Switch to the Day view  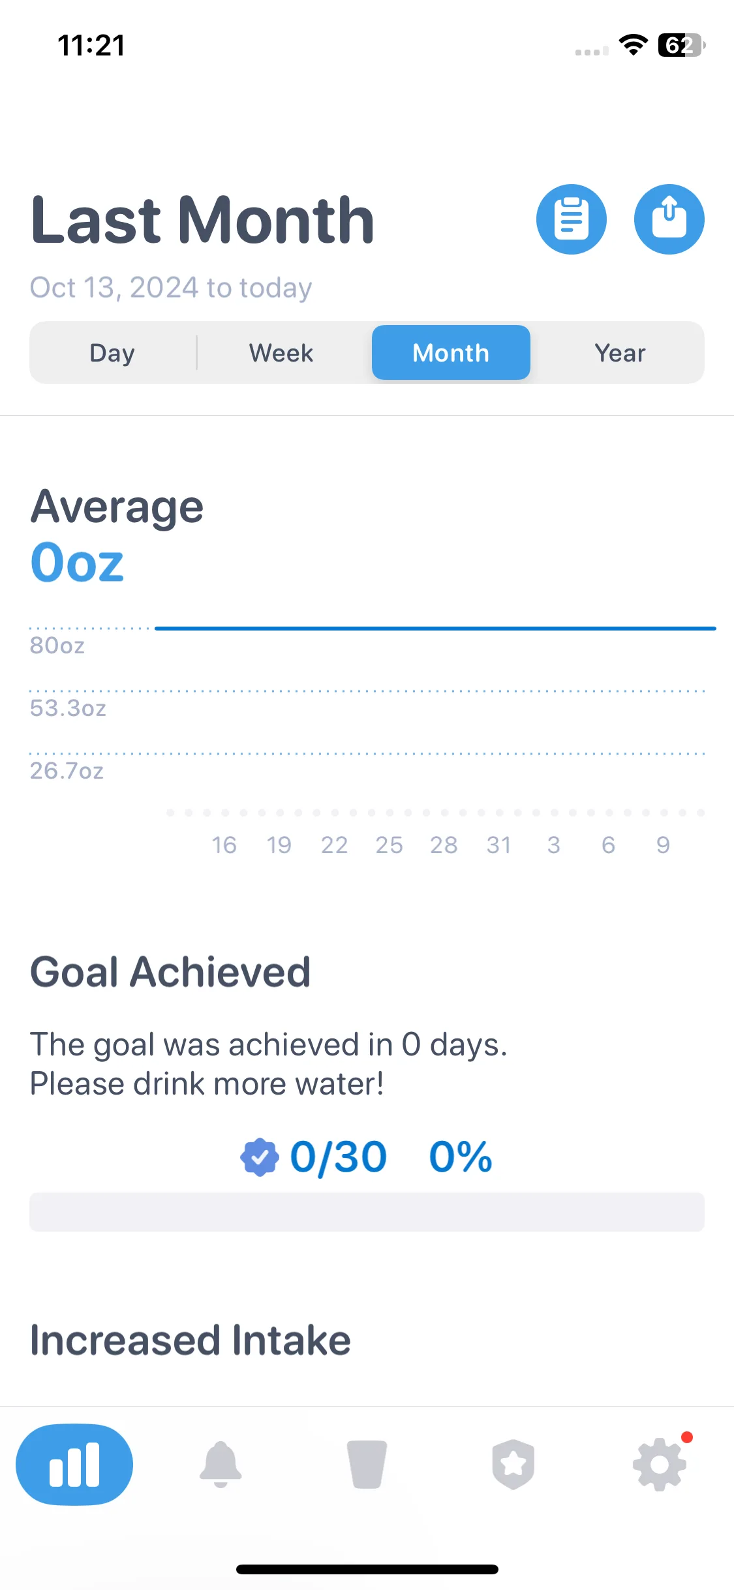[112, 352]
